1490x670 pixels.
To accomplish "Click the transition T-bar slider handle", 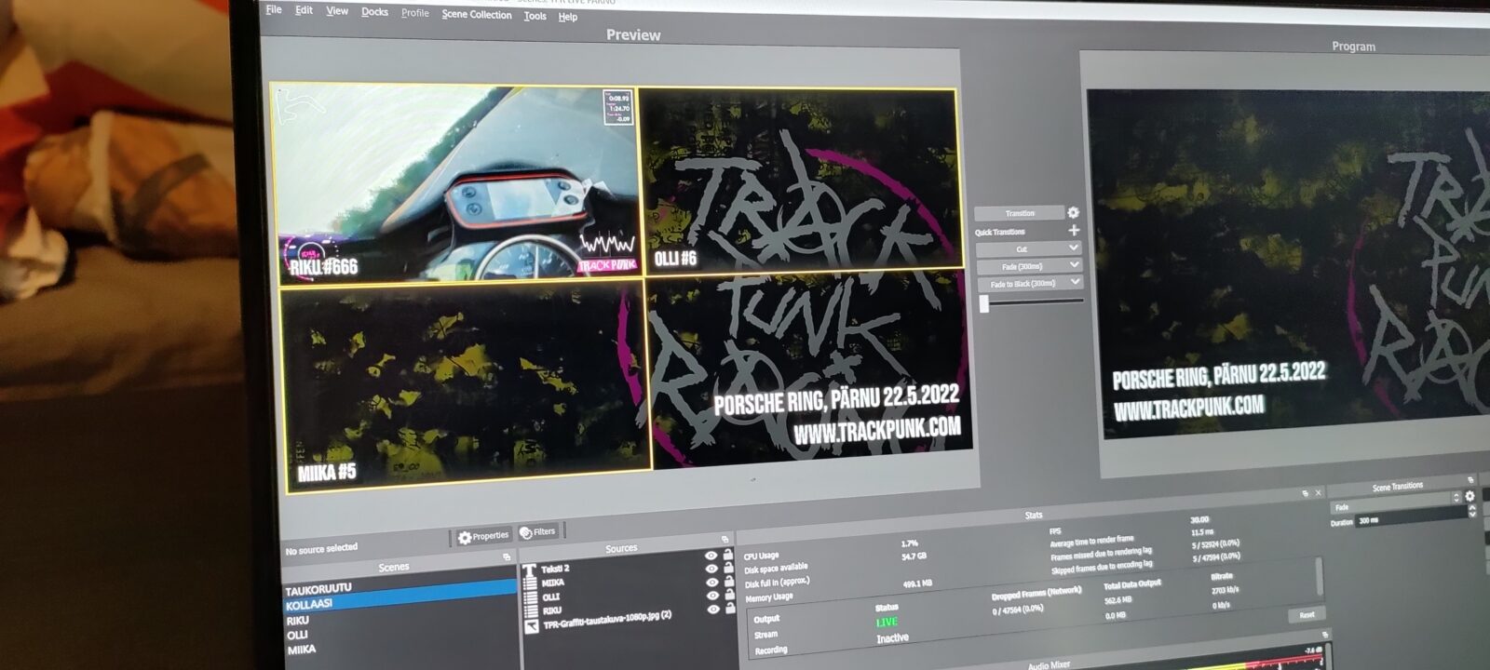I will (984, 303).
